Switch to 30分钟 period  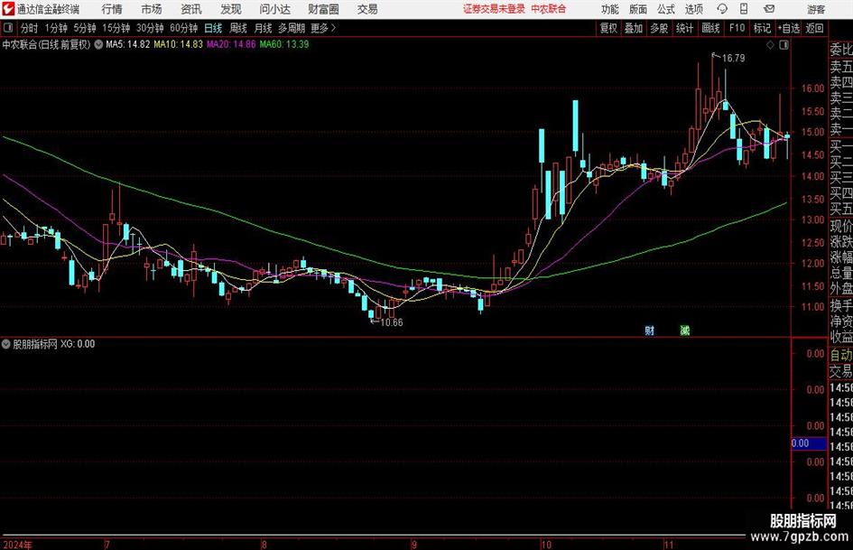coord(150,28)
